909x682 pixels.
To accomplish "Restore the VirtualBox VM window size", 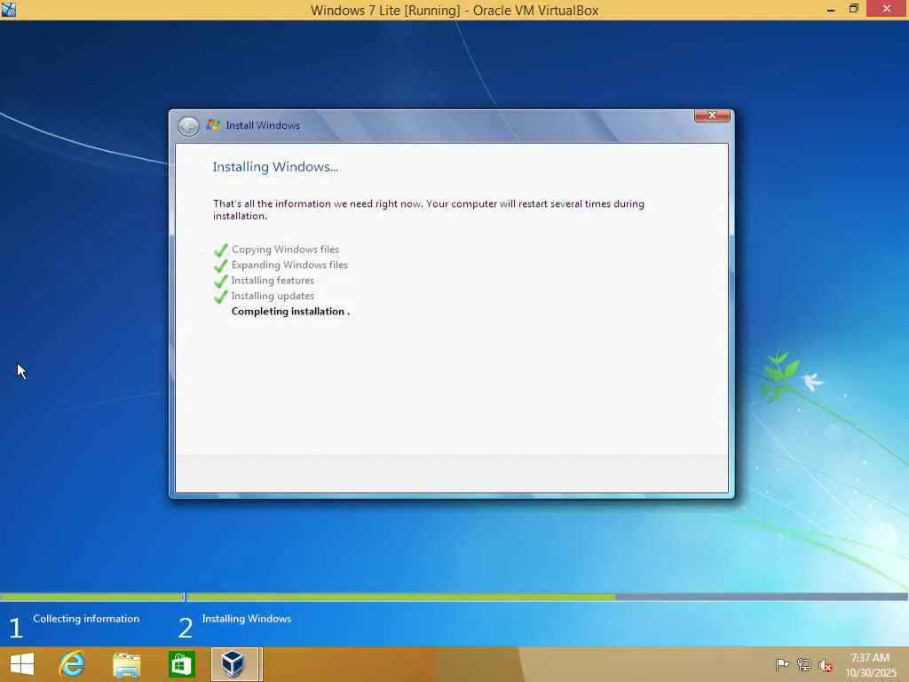I will click(853, 9).
